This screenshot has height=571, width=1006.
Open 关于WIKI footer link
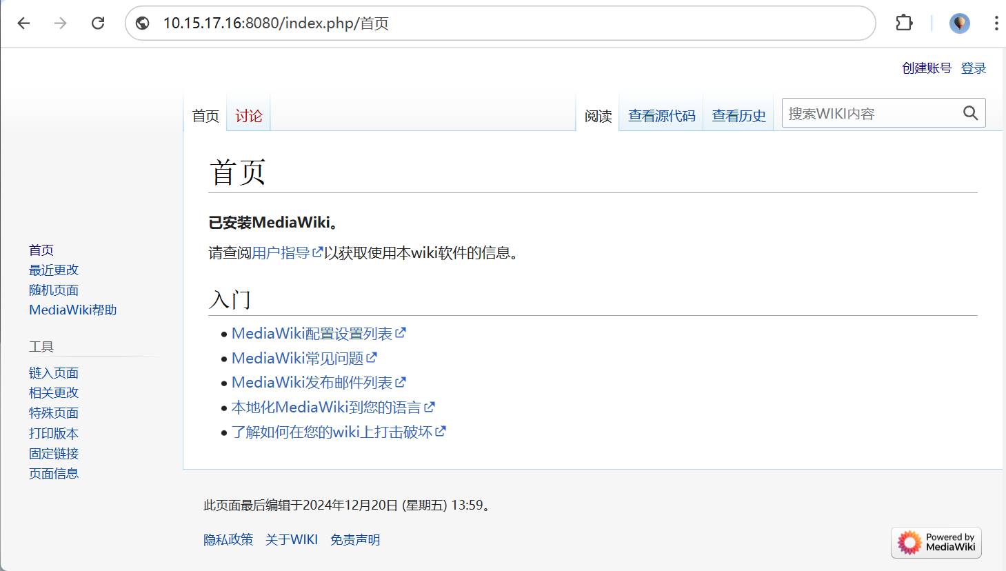(x=292, y=540)
